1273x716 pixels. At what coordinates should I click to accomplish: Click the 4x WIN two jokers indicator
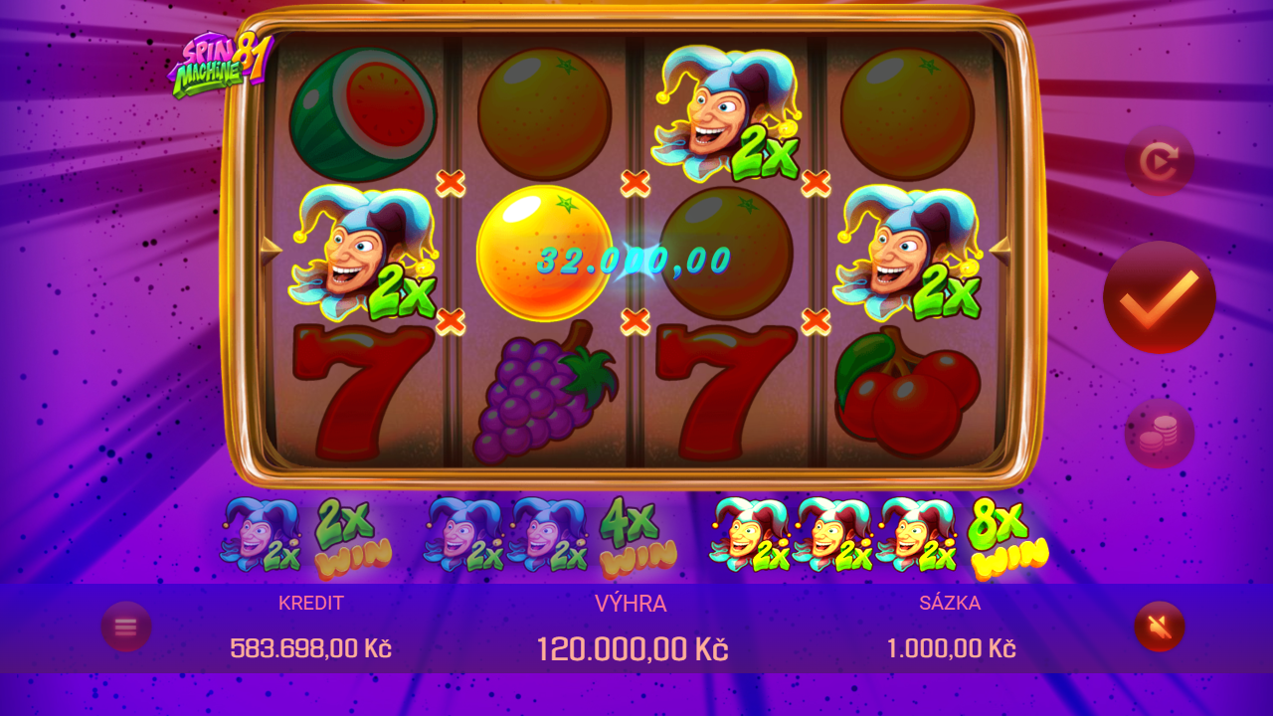click(550, 538)
